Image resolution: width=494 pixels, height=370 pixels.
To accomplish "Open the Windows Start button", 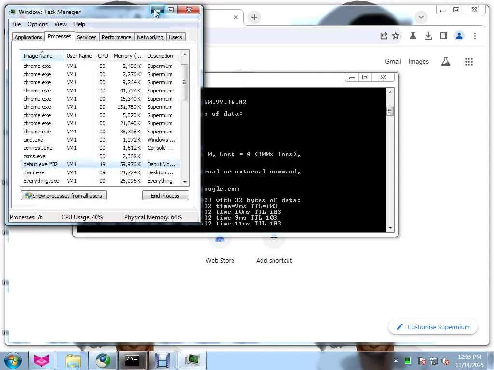I will [13, 360].
